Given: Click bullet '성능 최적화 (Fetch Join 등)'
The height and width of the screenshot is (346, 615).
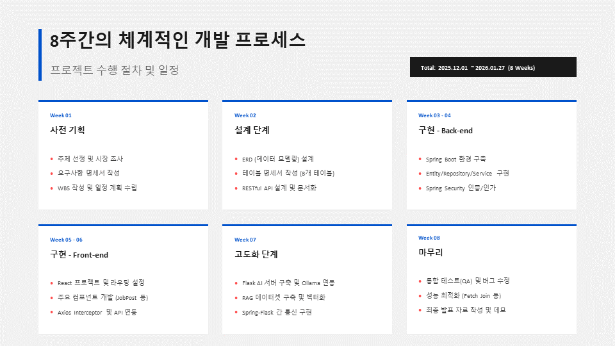Looking at the screenshot, I should click(x=464, y=295).
